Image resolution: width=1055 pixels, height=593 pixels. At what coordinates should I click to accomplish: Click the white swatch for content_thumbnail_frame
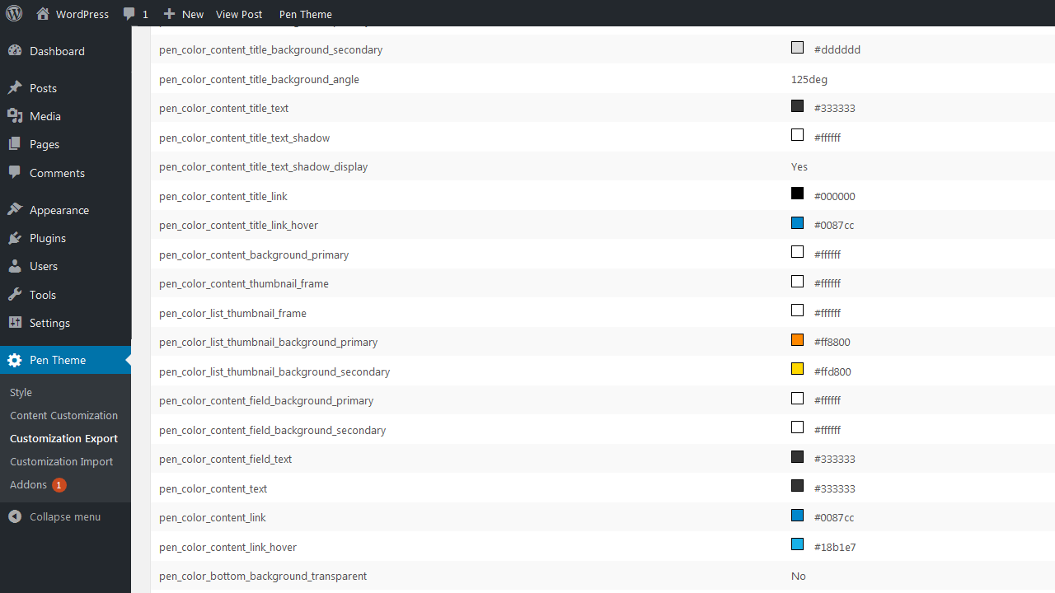click(797, 282)
